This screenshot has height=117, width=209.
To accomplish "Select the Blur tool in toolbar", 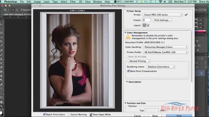I will coord(1,76).
